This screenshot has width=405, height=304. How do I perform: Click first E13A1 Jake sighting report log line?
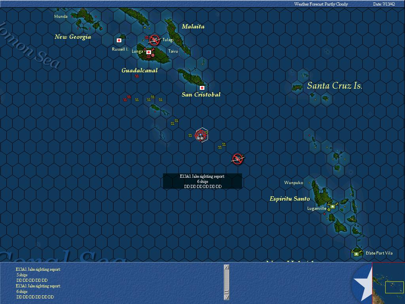(x=38, y=269)
